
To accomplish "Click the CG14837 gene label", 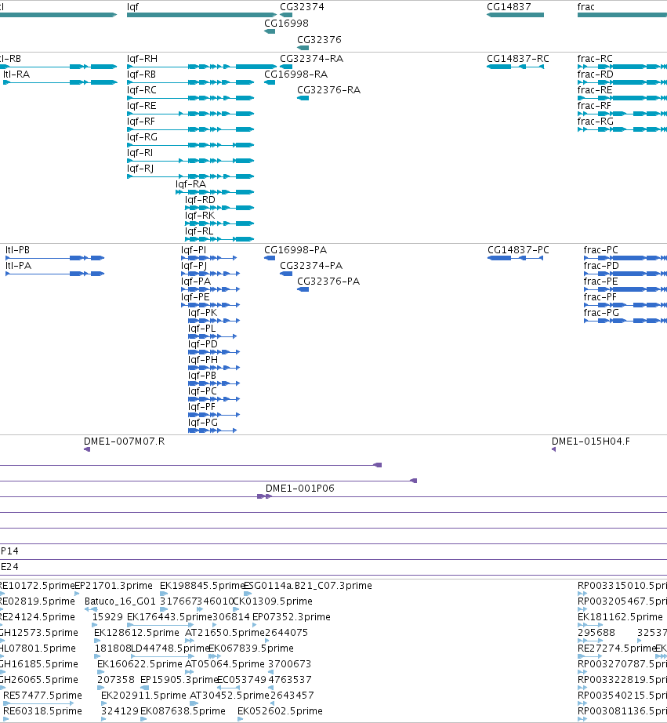I will [509, 7].
